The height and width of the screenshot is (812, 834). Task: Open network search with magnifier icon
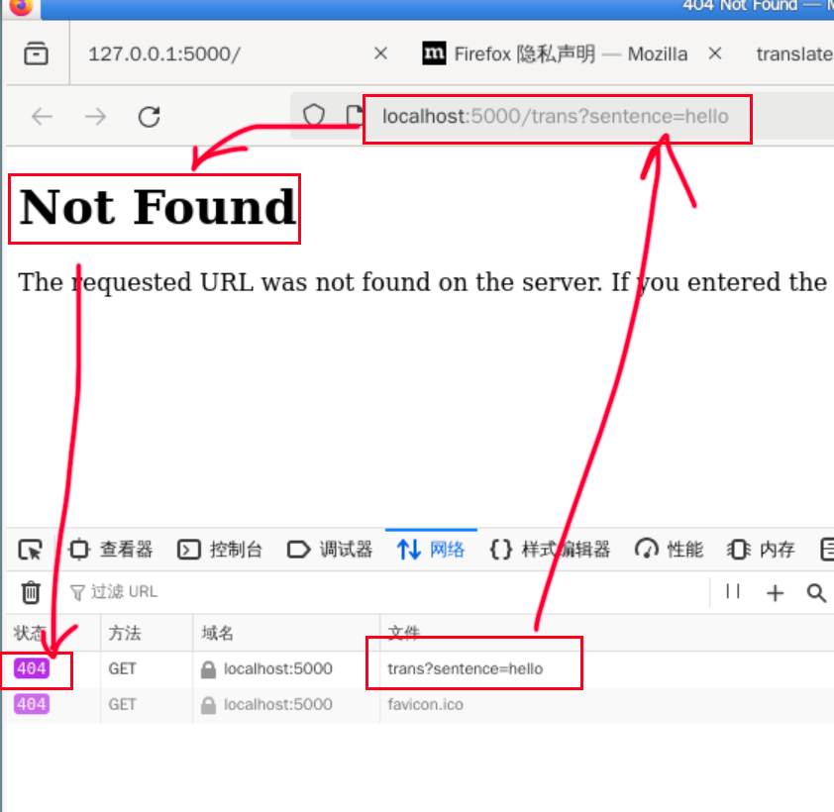(816, 592)
